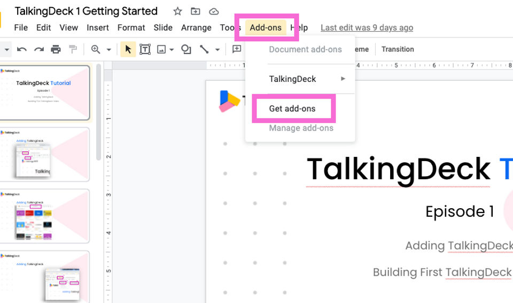Click the Building First TalkingDeck text

pyautogui.click(x=443, y=272)
